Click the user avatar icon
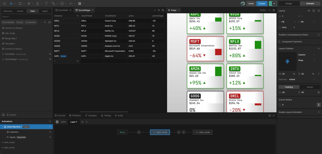The image size is (322, 154). click(x=243, y=3)
